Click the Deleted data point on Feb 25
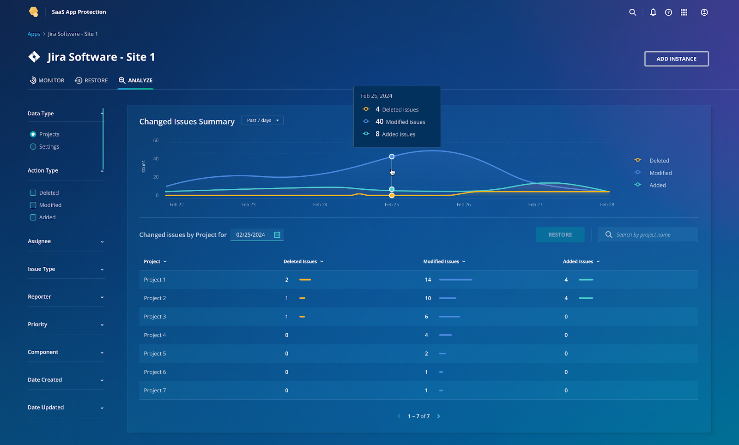The image size is (739, 445). [392, 195]
